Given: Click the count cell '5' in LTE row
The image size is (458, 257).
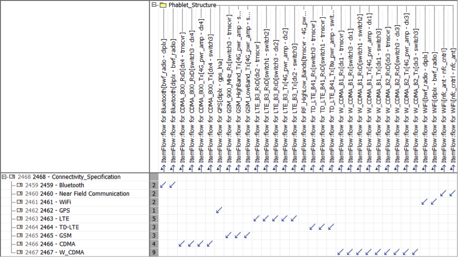Looking at the screenshot, I should pyautogui.click(x=154, y=219).
